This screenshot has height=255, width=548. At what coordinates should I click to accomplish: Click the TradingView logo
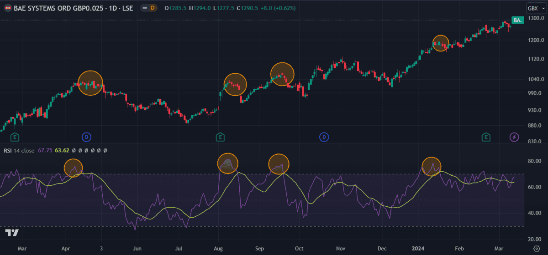[12, 233]
